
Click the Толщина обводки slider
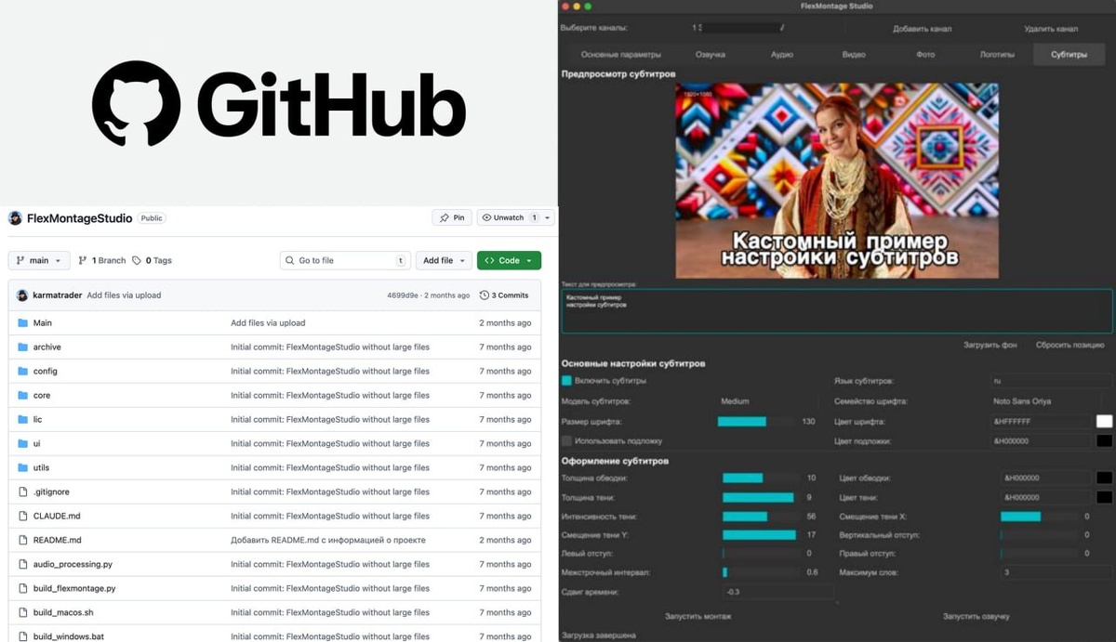[761, 478]
